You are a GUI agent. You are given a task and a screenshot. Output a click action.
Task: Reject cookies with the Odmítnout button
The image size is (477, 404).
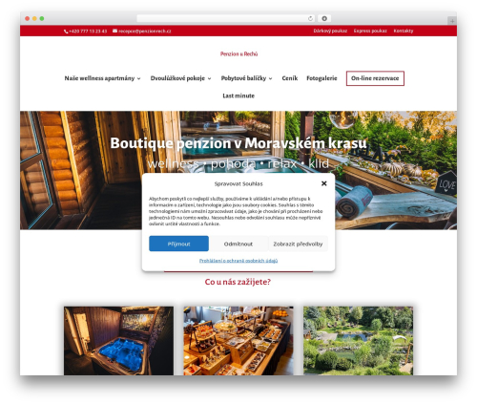pyautogui.click(x=238, y=244)
